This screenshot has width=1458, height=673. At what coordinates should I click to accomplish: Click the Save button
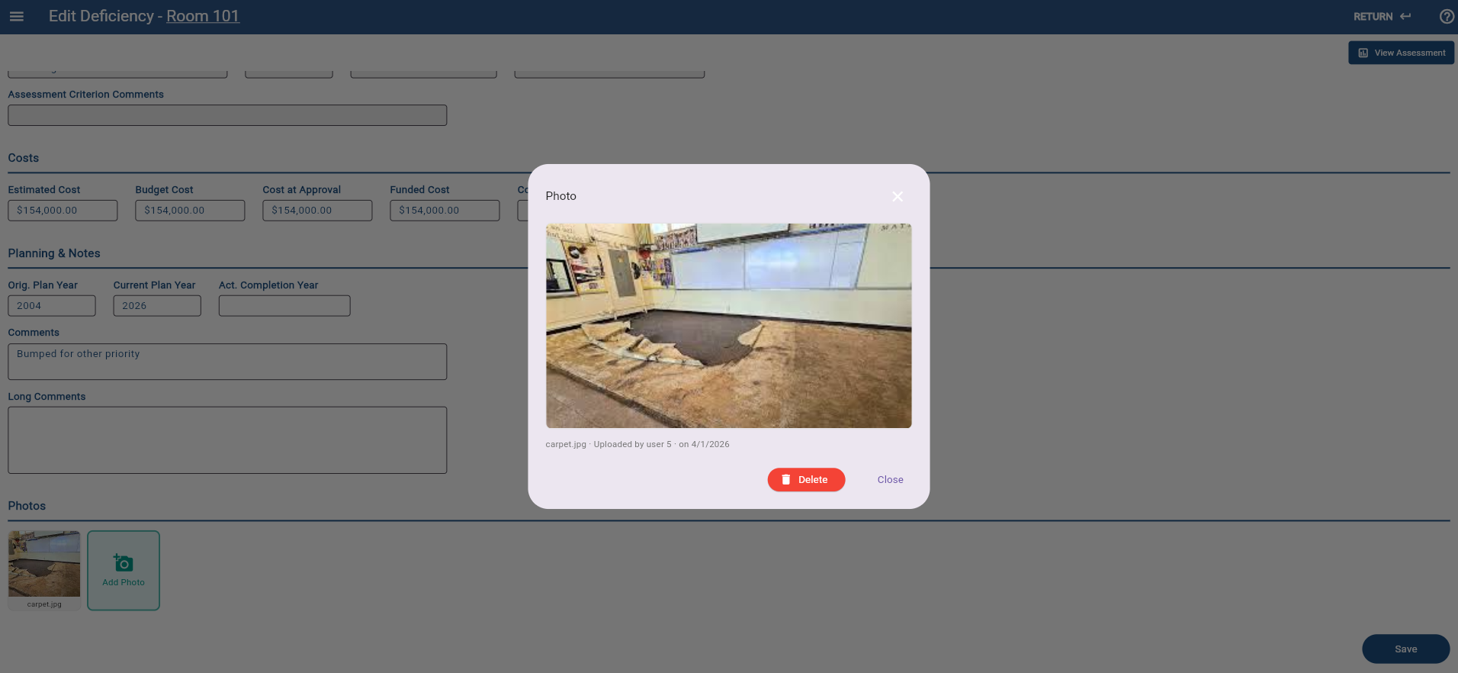(x=1405, y=649)
